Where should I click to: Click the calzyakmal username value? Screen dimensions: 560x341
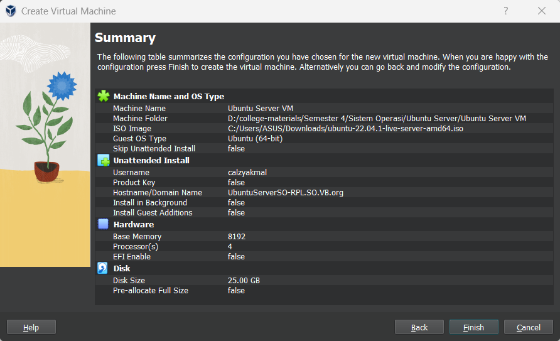[x=247, y=173]
